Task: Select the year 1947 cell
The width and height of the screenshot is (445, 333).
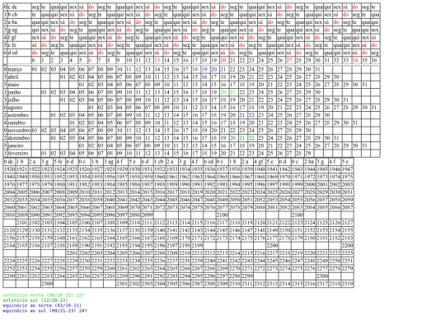Action: [348, 169]
